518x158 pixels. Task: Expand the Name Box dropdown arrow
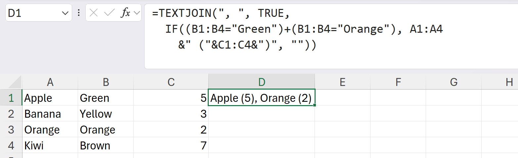[65, 13]
